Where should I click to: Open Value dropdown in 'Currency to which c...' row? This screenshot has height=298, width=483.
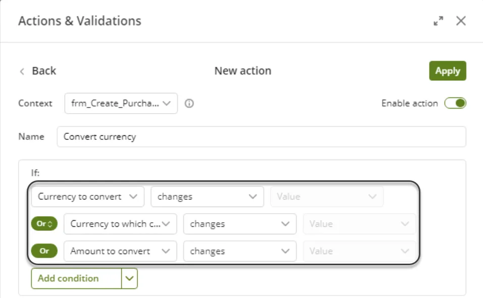(x=359, y=224)
